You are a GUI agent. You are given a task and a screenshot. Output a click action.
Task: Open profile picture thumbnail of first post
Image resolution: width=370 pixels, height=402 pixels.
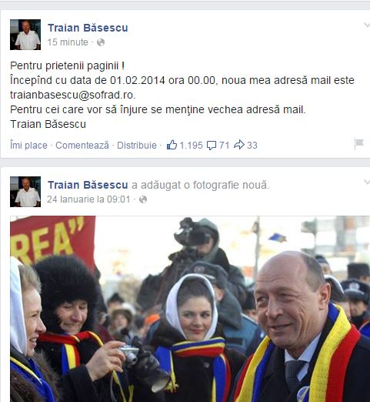(25, 35)
